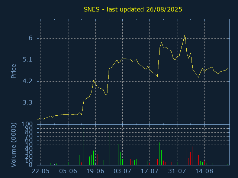Click the date label 05-06
The height and width of the screenshot is (178, 238).
(x=68, y=171)
